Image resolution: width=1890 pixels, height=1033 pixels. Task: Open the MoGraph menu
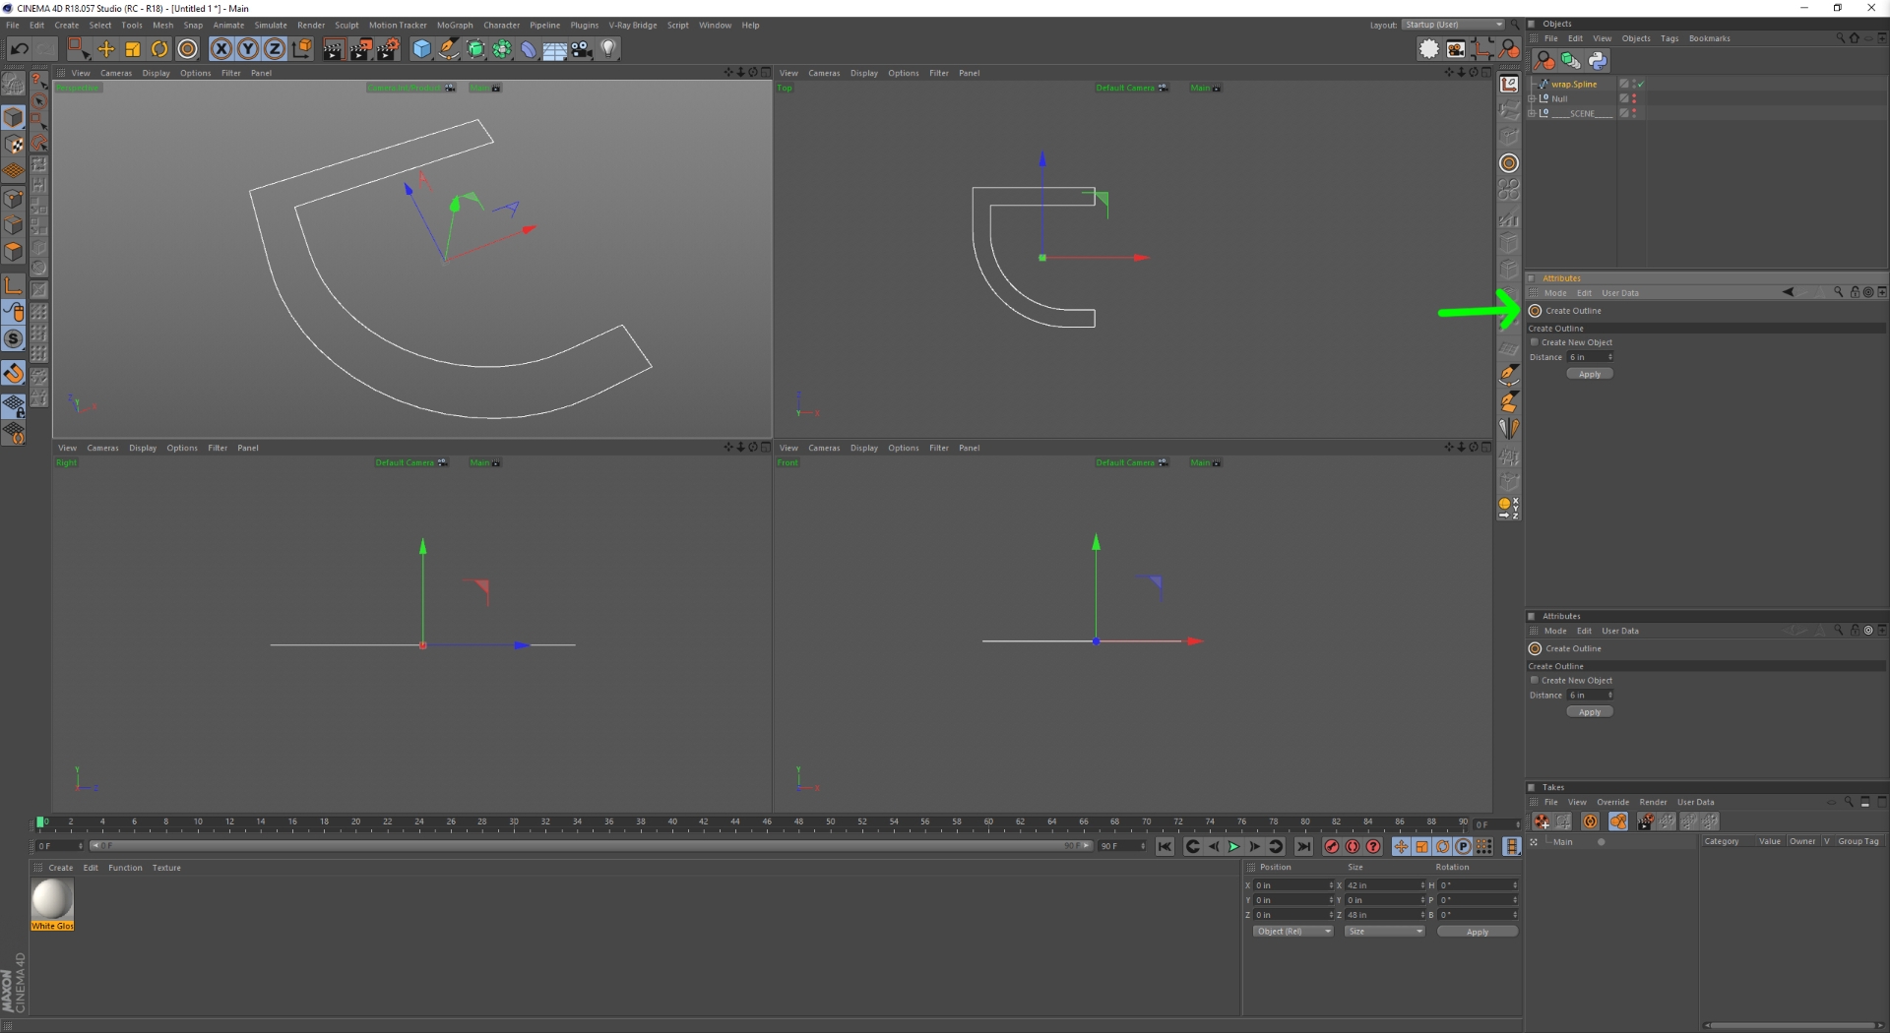[x=455, y=26]
